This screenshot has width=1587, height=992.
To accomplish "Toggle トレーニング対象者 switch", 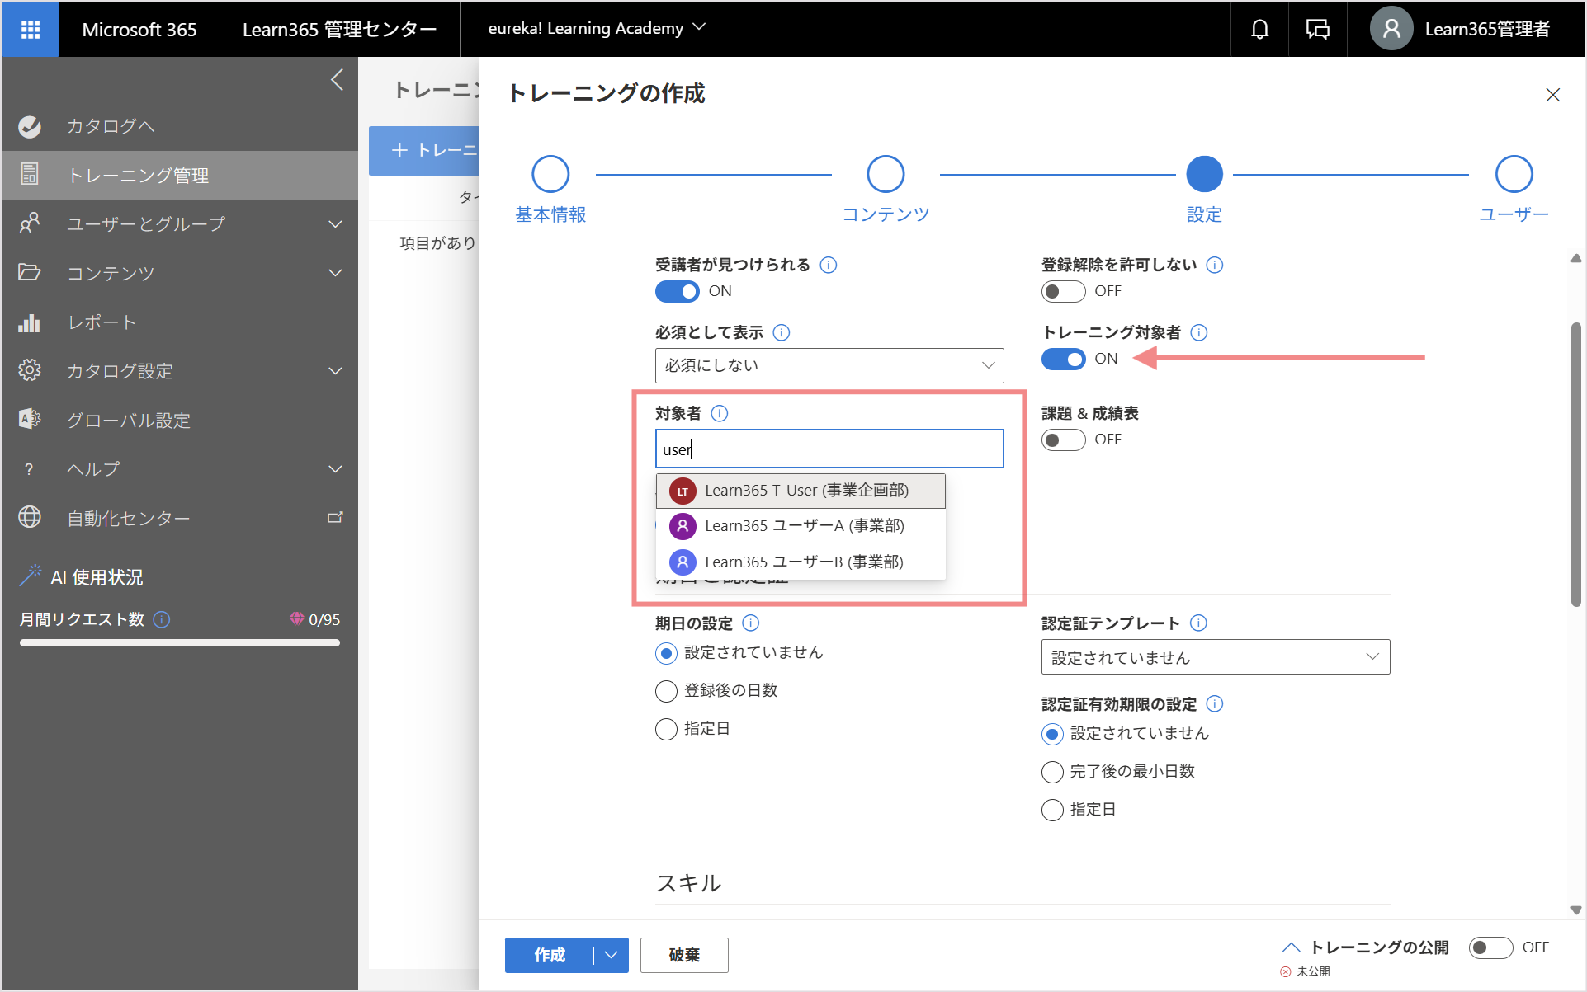I will [x=1064, y=359].
